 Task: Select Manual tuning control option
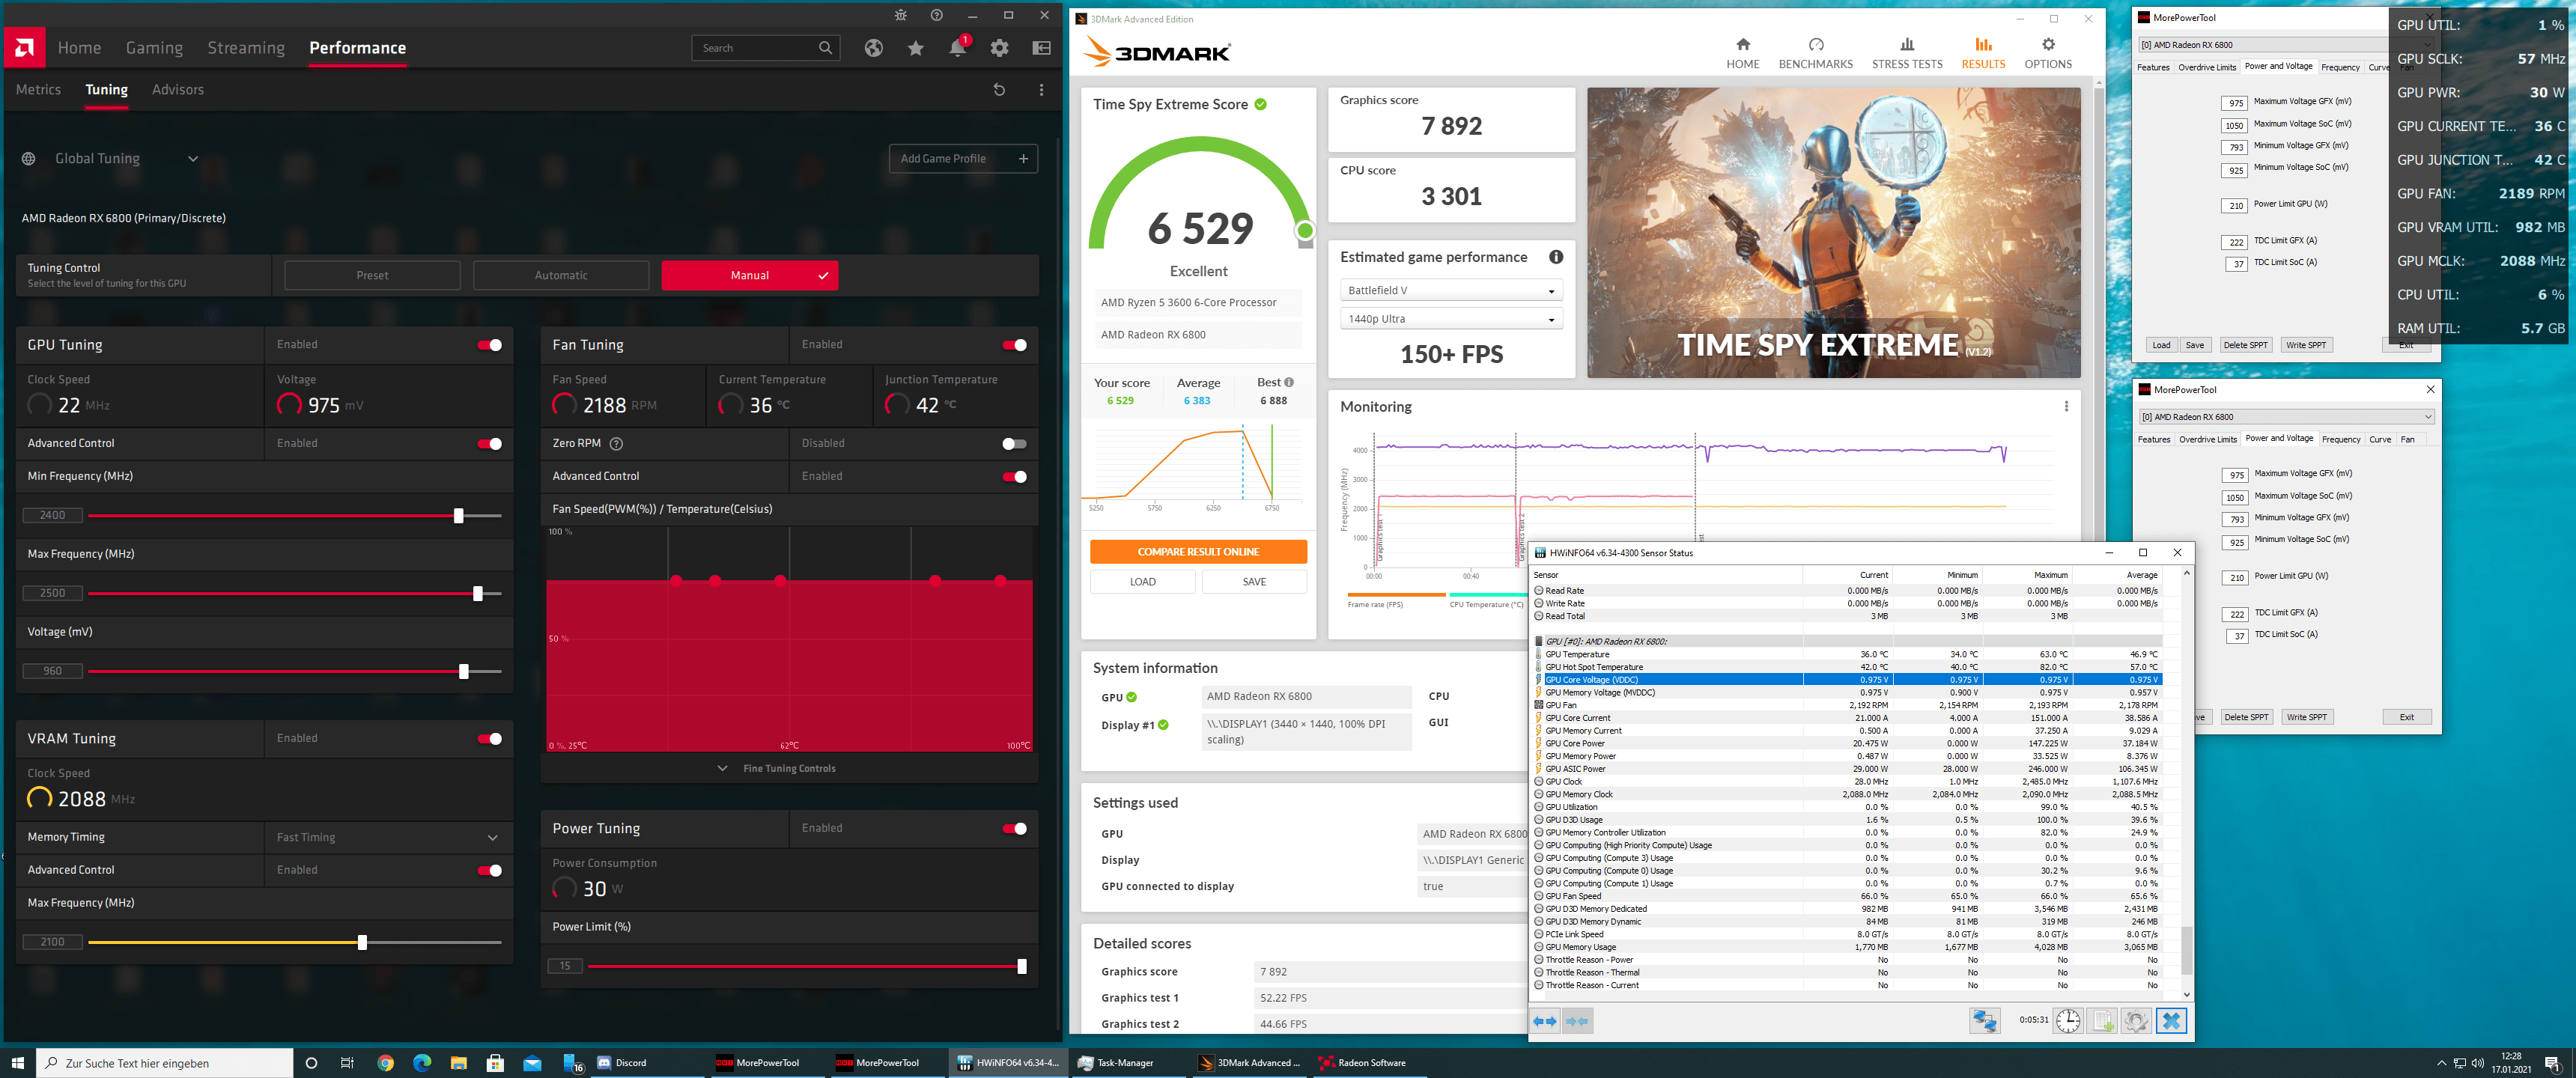pyautogui.click(x=750, y=276)
